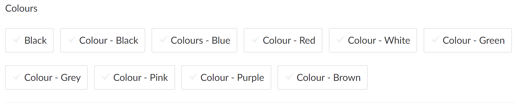Enable the Colour - Green filter
Viewport: 515px width, 103px height.
468,40
